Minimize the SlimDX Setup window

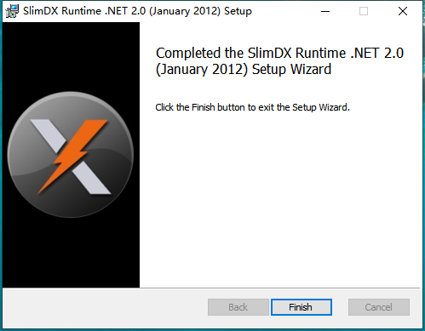click(x=325, y=11)
